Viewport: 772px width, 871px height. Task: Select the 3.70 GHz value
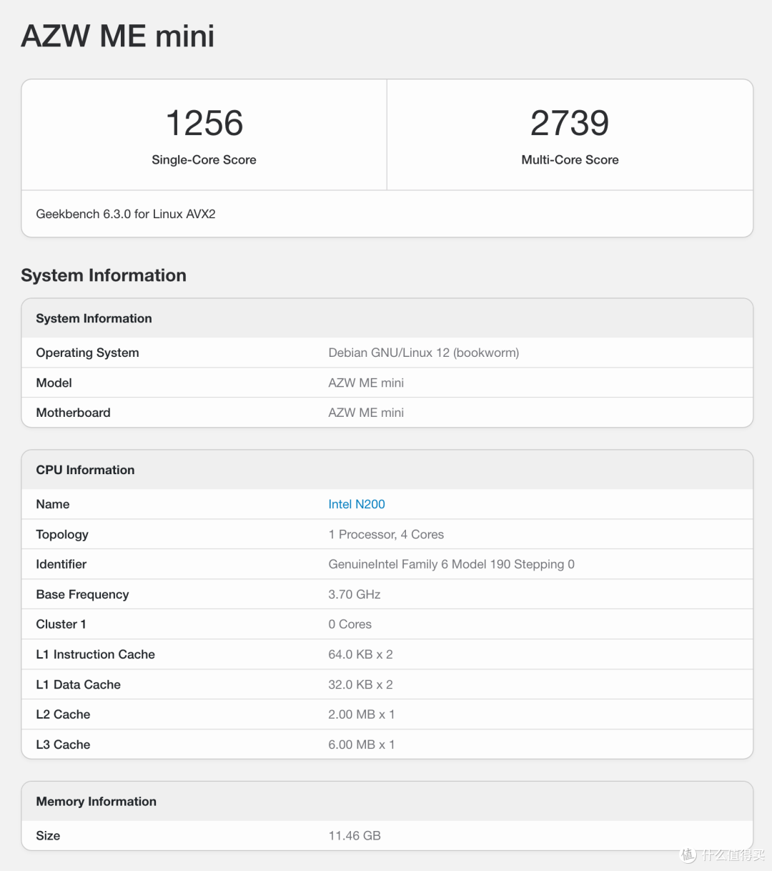pos(355,594)
